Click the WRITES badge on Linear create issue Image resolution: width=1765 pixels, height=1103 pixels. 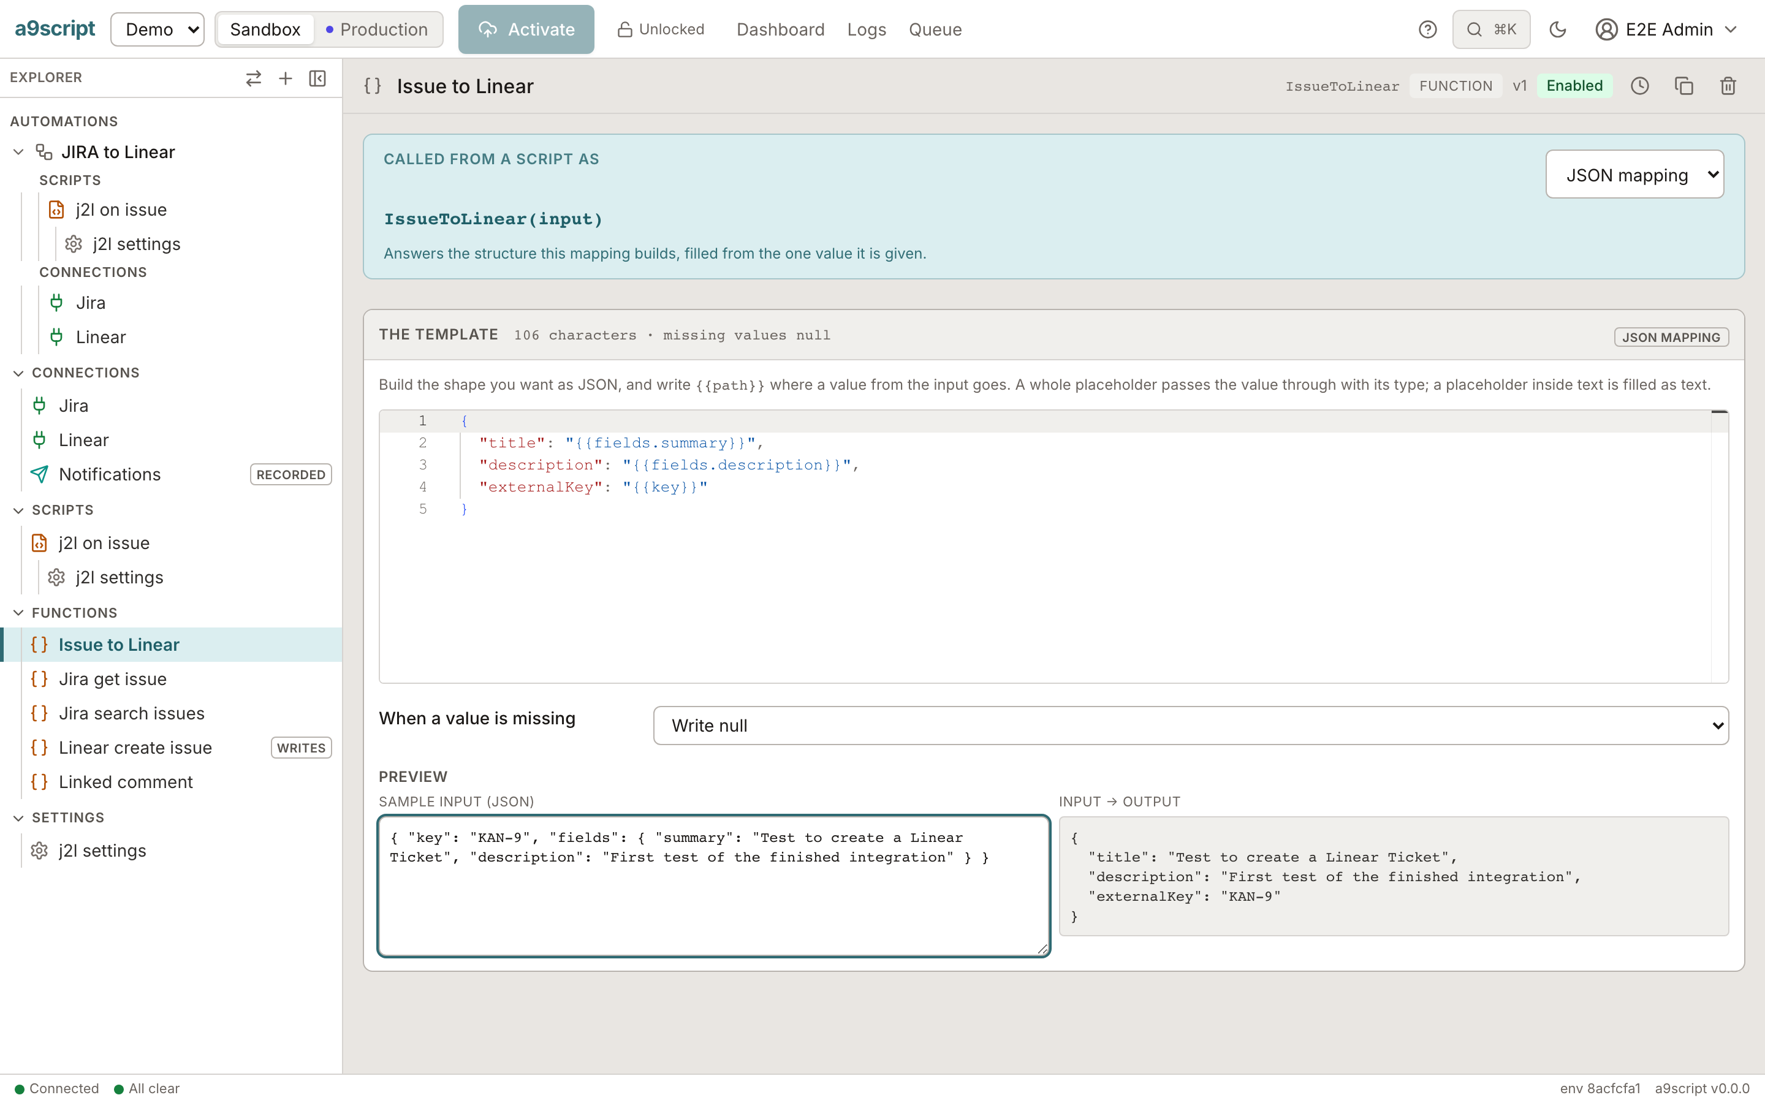[x=302, y=748]
